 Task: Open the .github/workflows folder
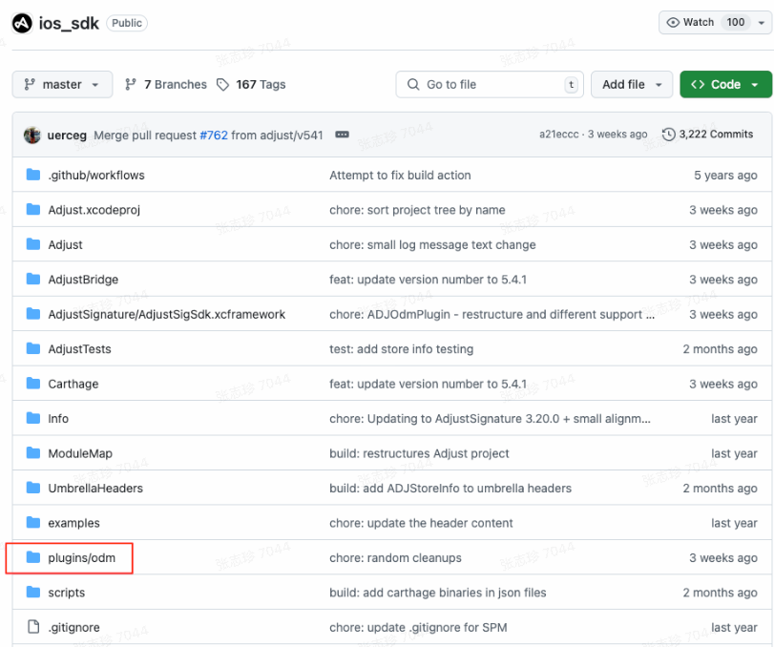pos(96,176)
